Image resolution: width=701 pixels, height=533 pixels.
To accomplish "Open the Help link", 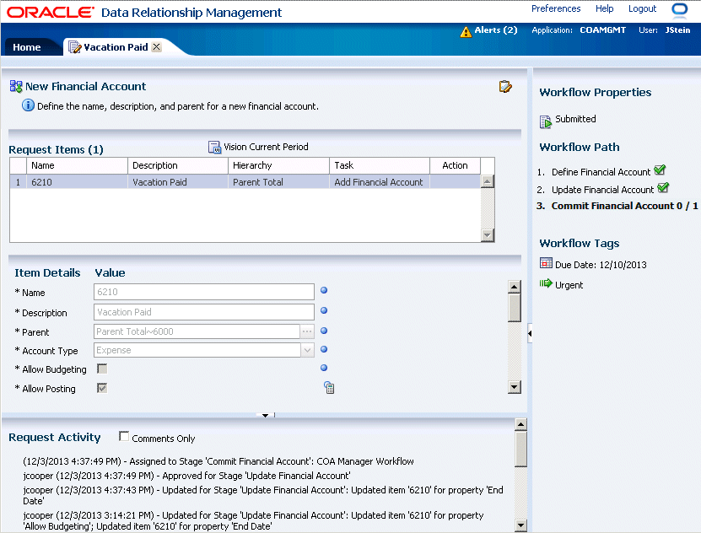I will 605,8.
